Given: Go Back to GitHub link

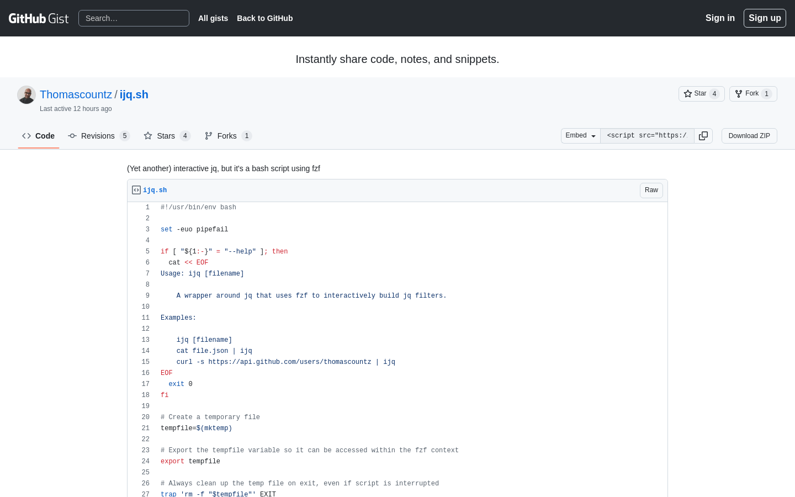Looking at the screenshot, I should [265, 18].
